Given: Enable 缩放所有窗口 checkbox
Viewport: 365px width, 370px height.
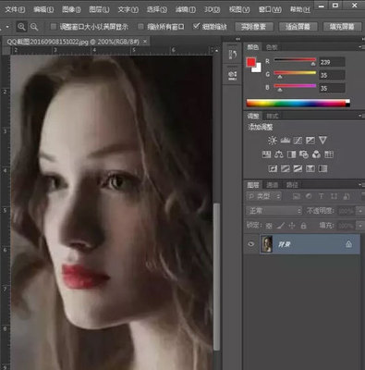Looking at the screenshot, I should 140,27.
